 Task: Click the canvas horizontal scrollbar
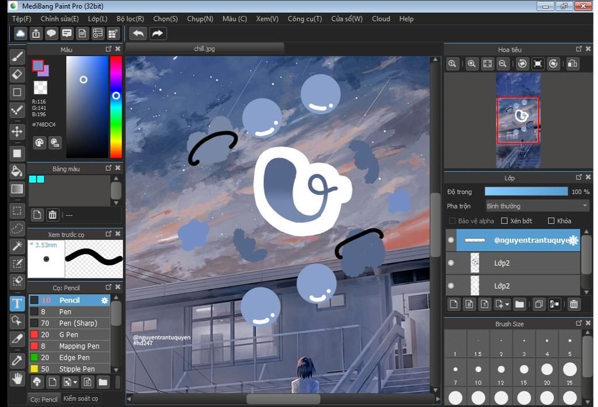(283, 399)
